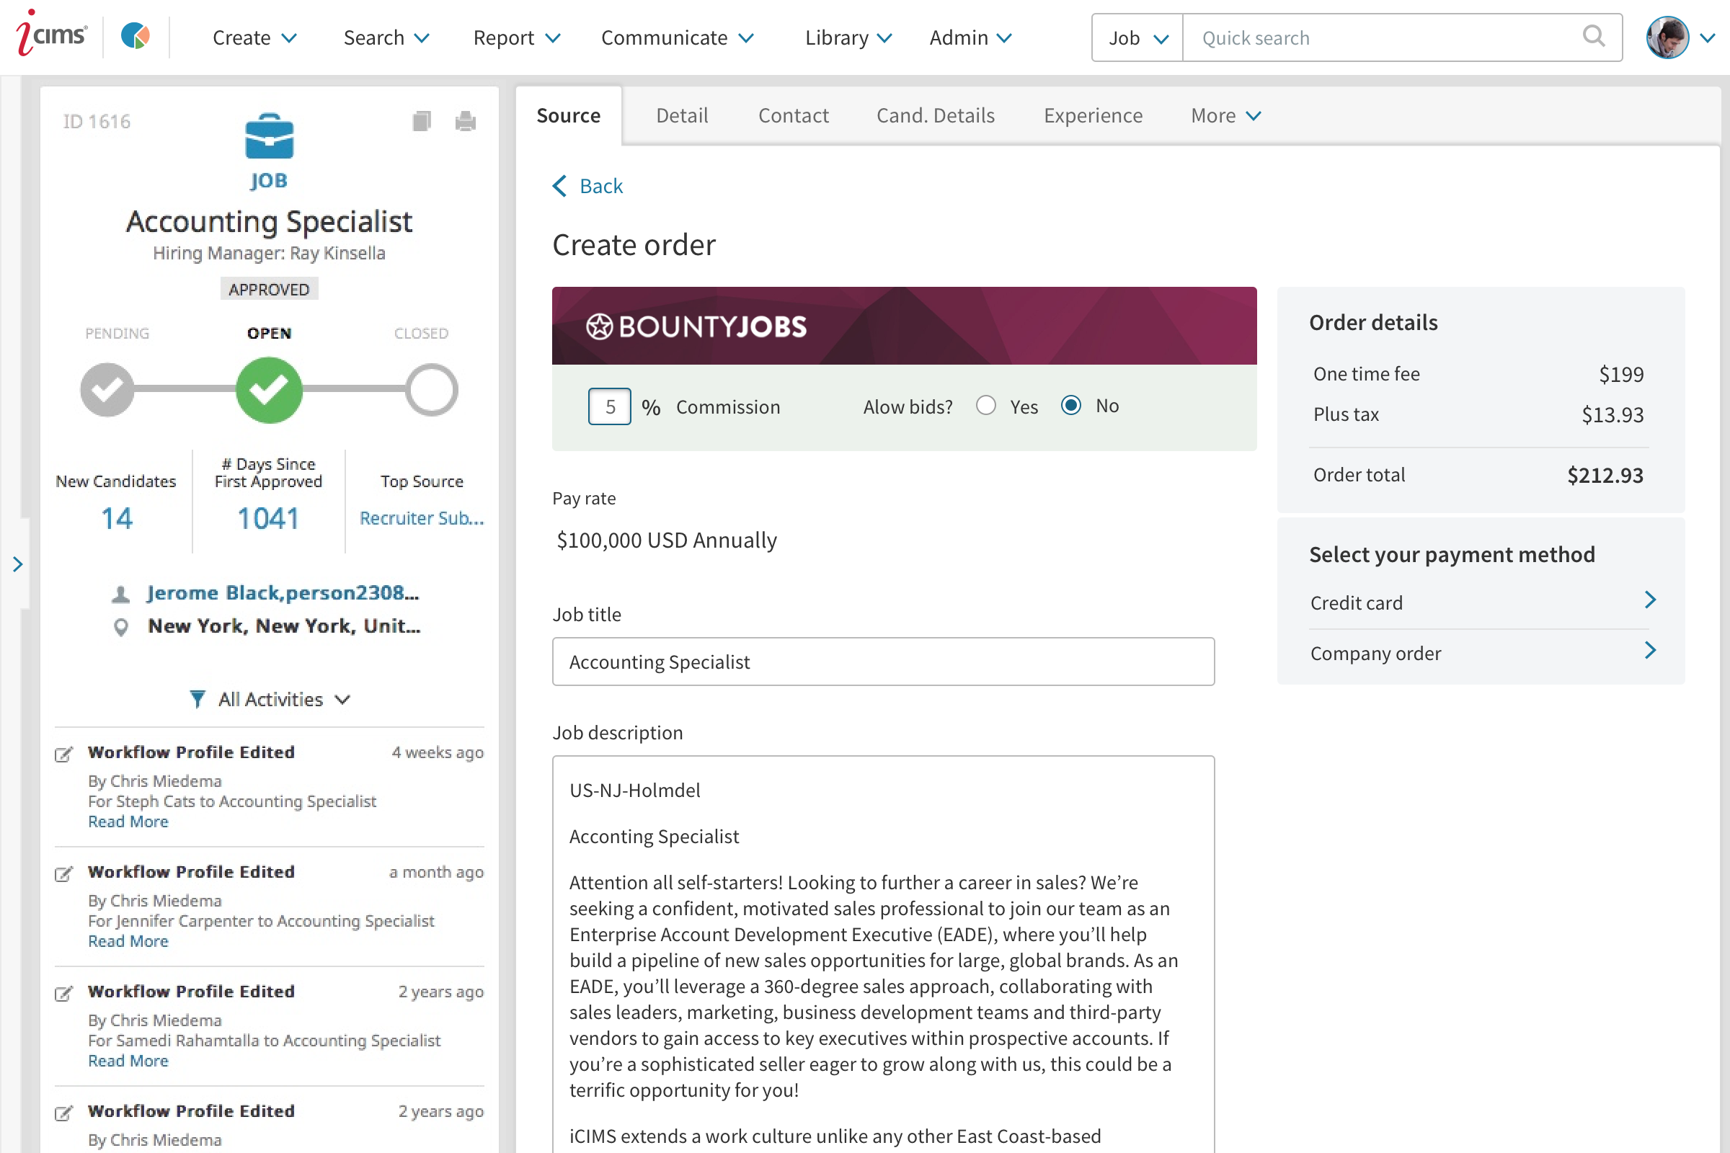The image size is (1730, 1153).
Task: Open the All Activities filter dropdown
Action: (283, 699)
